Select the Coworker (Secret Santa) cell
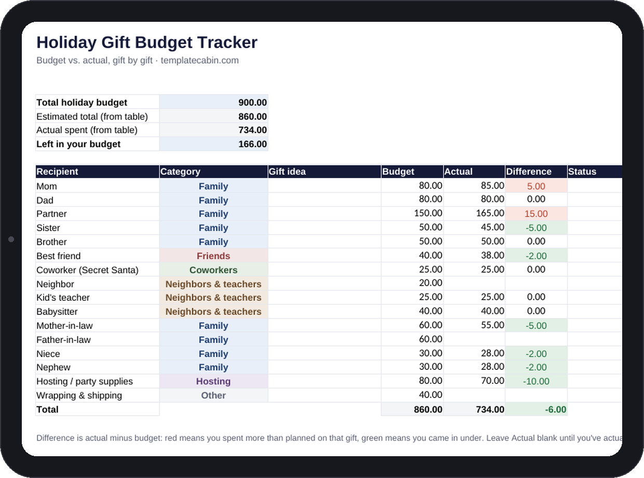 [98, 270]
